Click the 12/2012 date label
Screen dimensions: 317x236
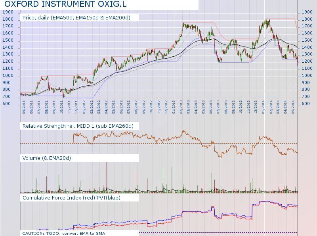[166, 107]
